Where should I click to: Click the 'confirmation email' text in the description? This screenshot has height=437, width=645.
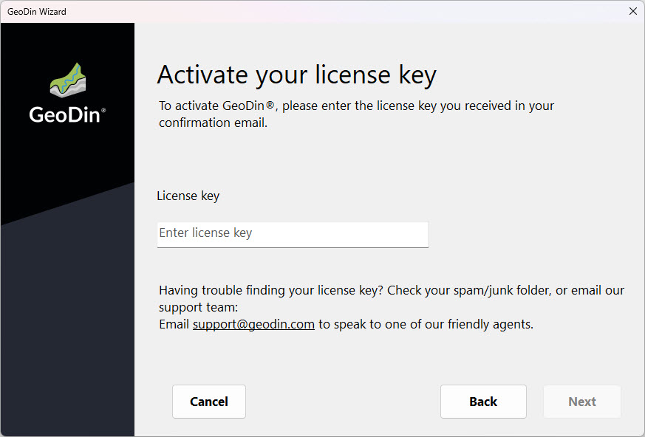tap(213, 123)
